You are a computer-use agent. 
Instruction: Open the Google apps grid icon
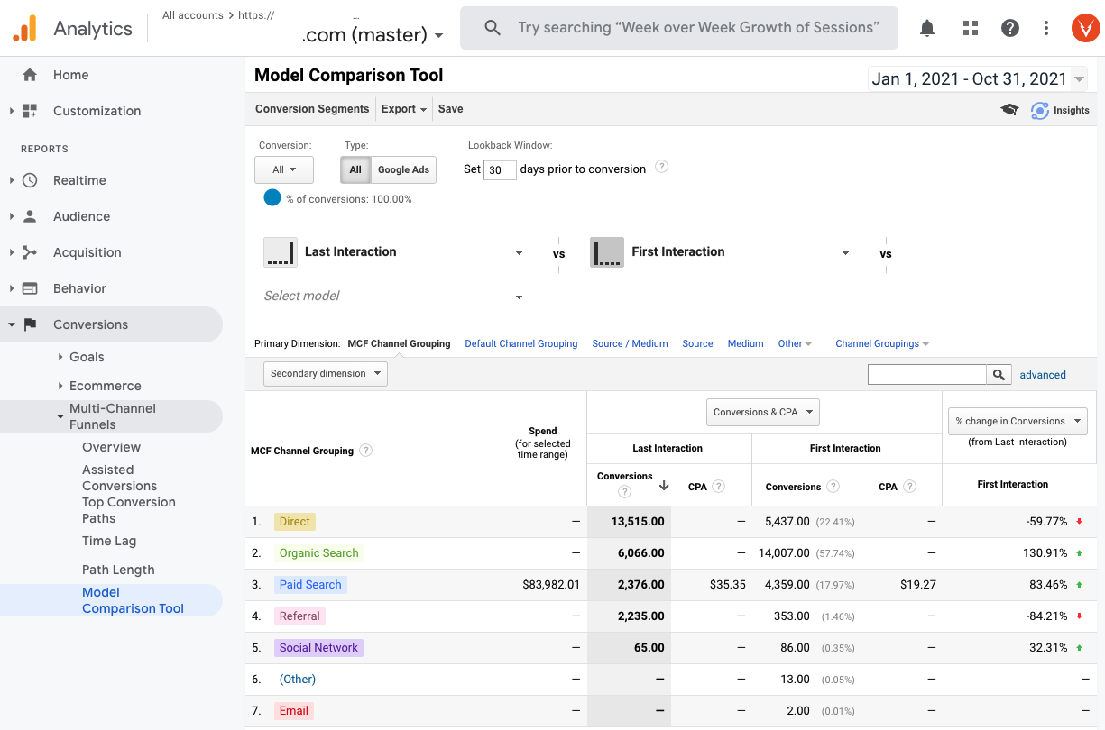click(970, 28)
